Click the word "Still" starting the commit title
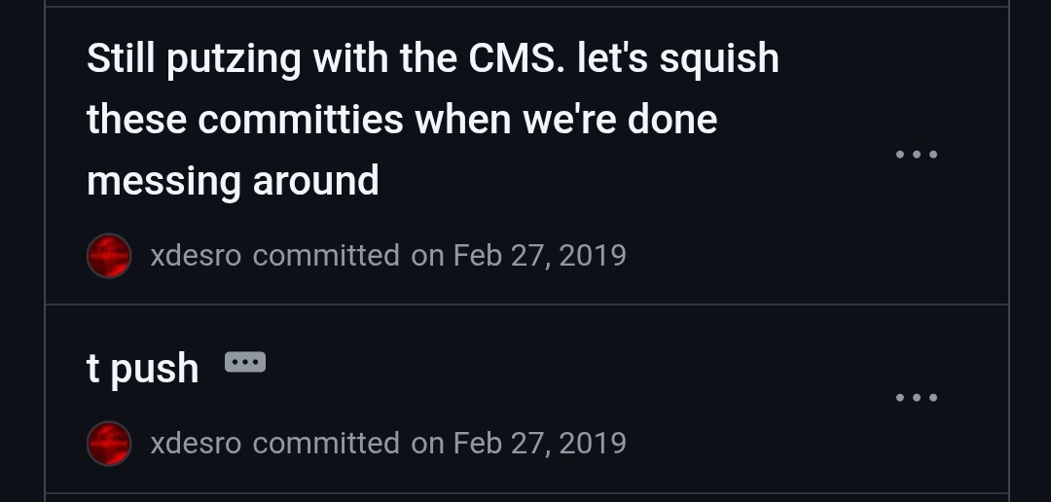 (122, 59)
